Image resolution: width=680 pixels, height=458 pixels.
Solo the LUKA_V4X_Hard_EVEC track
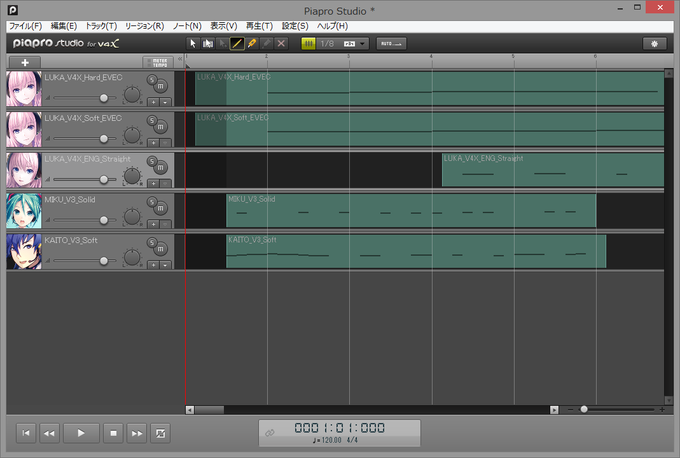[x=152, y=80]
